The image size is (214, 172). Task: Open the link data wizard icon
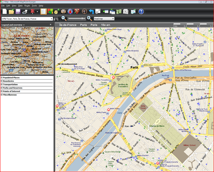click(112, 11)
